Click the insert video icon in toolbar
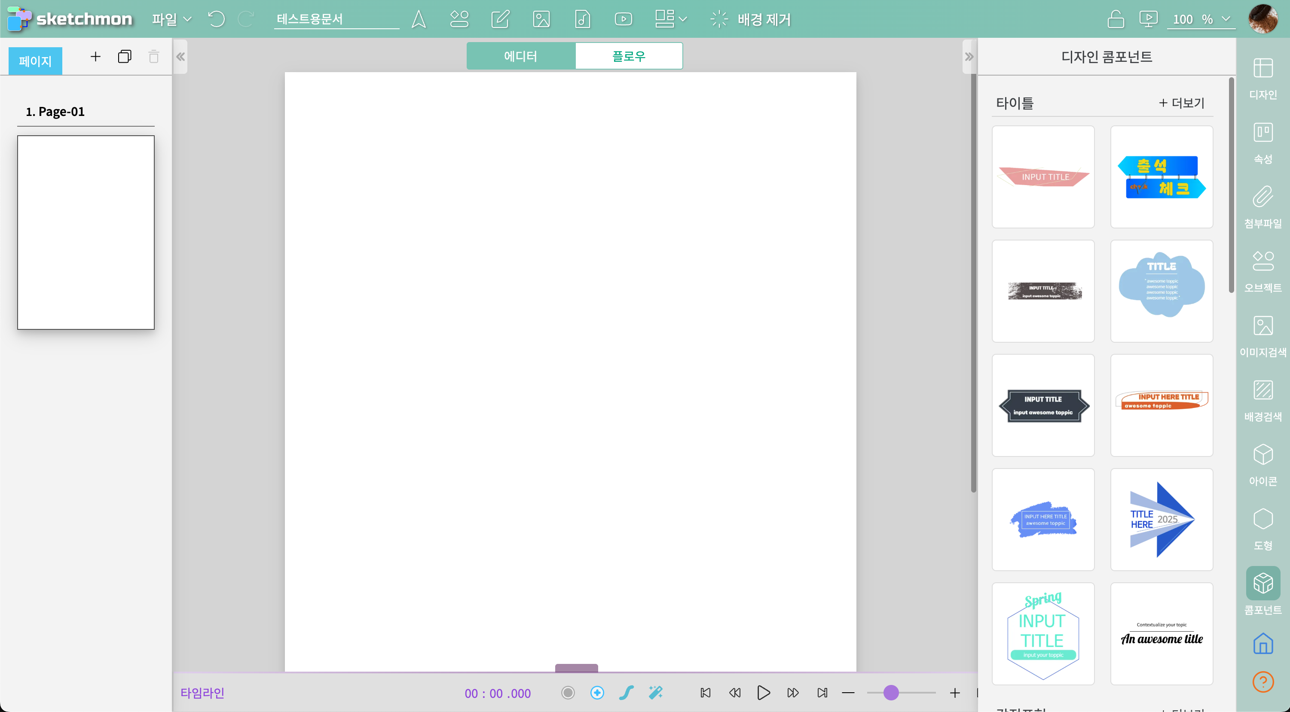 [623, 19]
